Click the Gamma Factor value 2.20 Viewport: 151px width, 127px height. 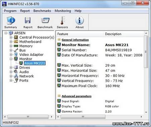pyautogui.click(x=108, y=112)
